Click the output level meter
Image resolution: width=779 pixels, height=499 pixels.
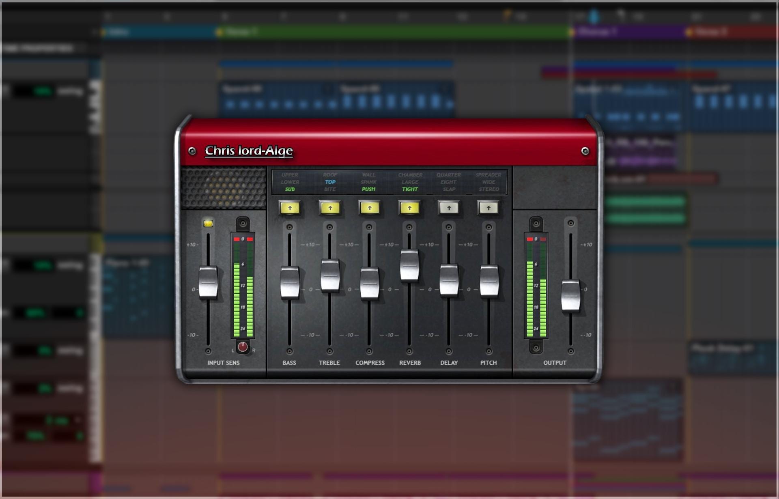click(x=536, y=286)
